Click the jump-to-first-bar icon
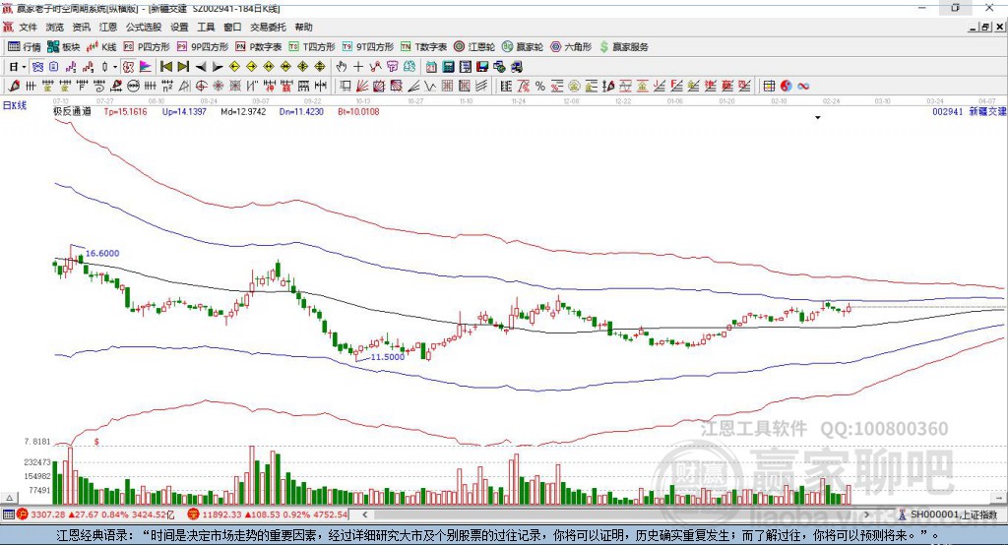Viewport: 1008px width, 545px height. 165,67
